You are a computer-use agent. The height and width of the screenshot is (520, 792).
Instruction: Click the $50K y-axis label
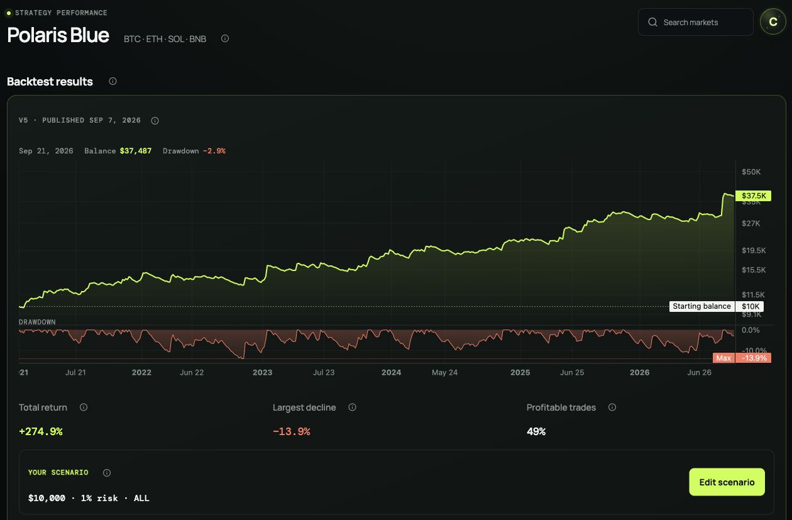[751, 172]
